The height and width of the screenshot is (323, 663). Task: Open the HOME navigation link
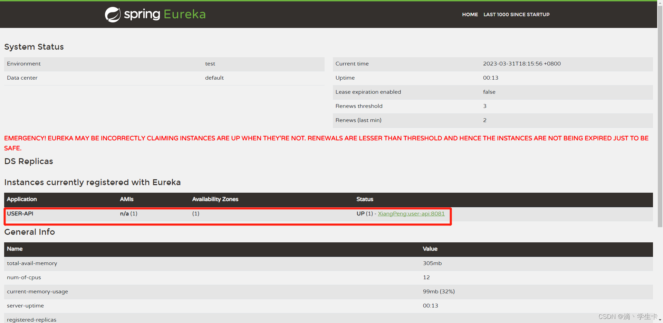(x=470, y=14)
